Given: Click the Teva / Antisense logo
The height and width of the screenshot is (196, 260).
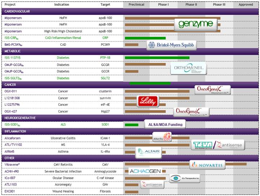Looking at the screenshot, I should point(218,145).
